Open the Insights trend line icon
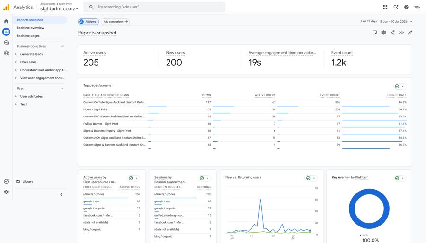Image resolution: width=426 pixels, height=243 pixels. pyautogui.click(x=401, y=33)
